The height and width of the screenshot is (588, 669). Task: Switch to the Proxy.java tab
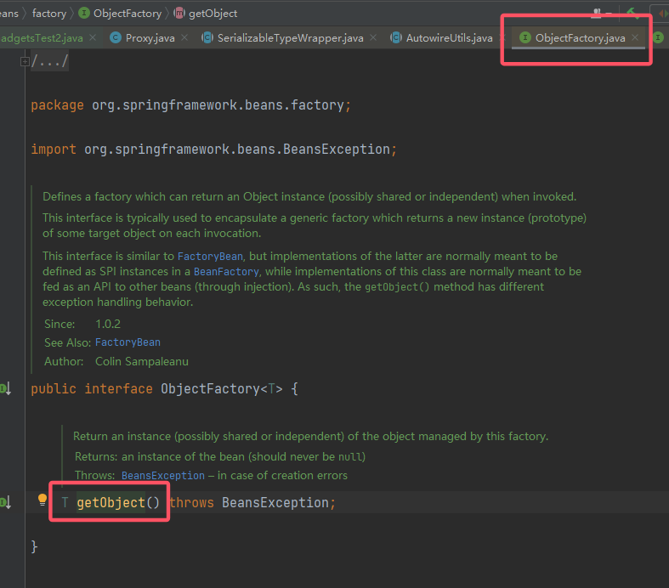pos(150,38)
